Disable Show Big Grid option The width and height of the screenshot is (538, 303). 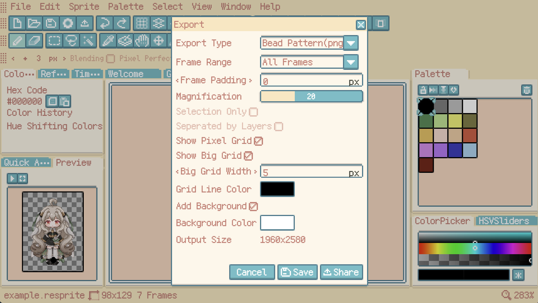pyautogui.click(x=248, y=156)
